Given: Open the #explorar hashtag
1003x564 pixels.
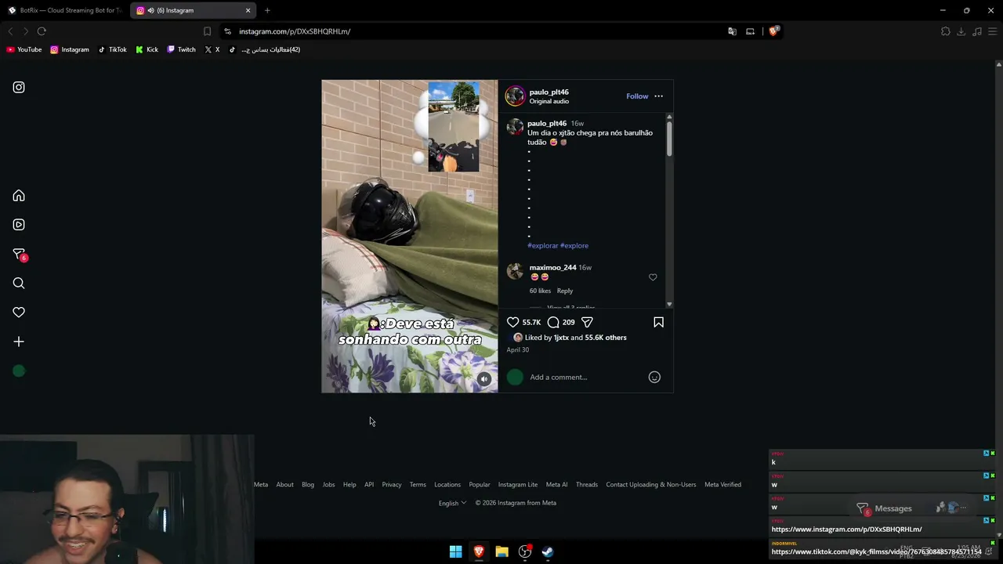Looking at the screenshot, I should 542,246.
